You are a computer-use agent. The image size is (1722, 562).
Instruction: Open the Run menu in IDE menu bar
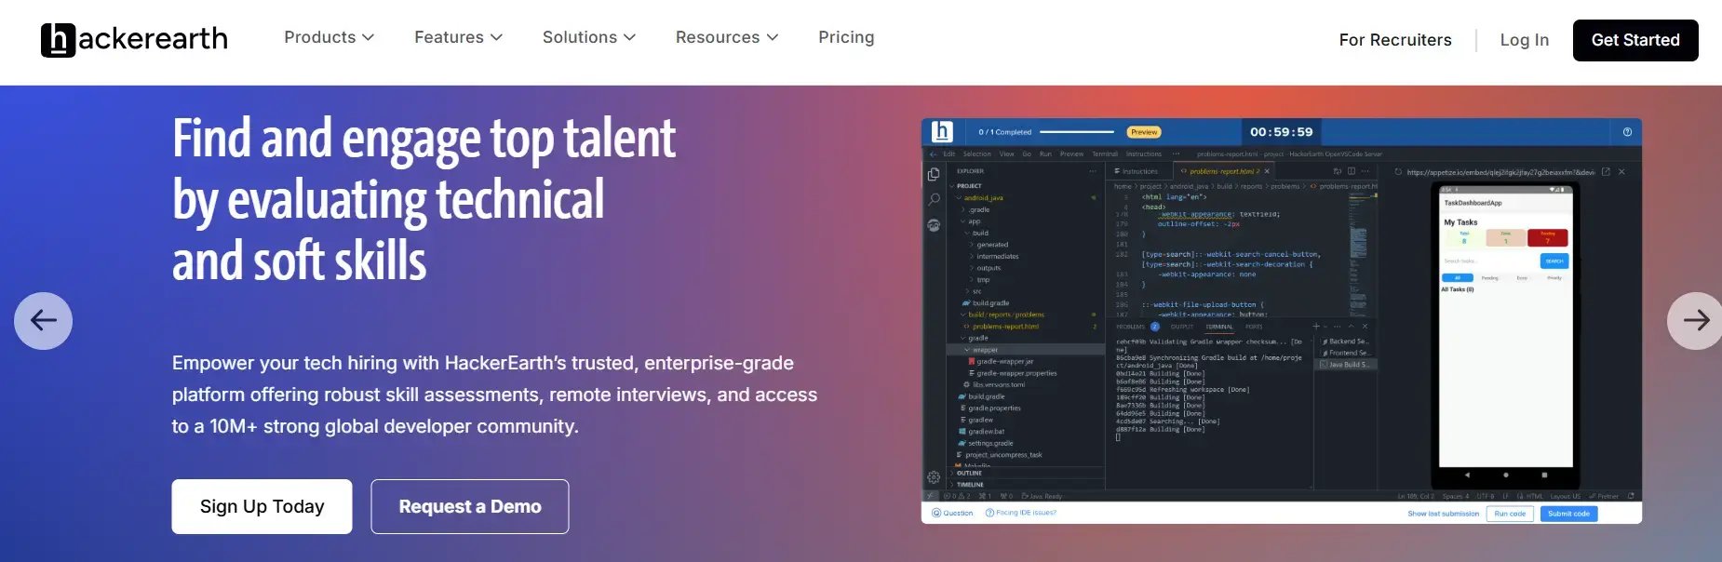pyautogui.click(x=1045, y=154)
